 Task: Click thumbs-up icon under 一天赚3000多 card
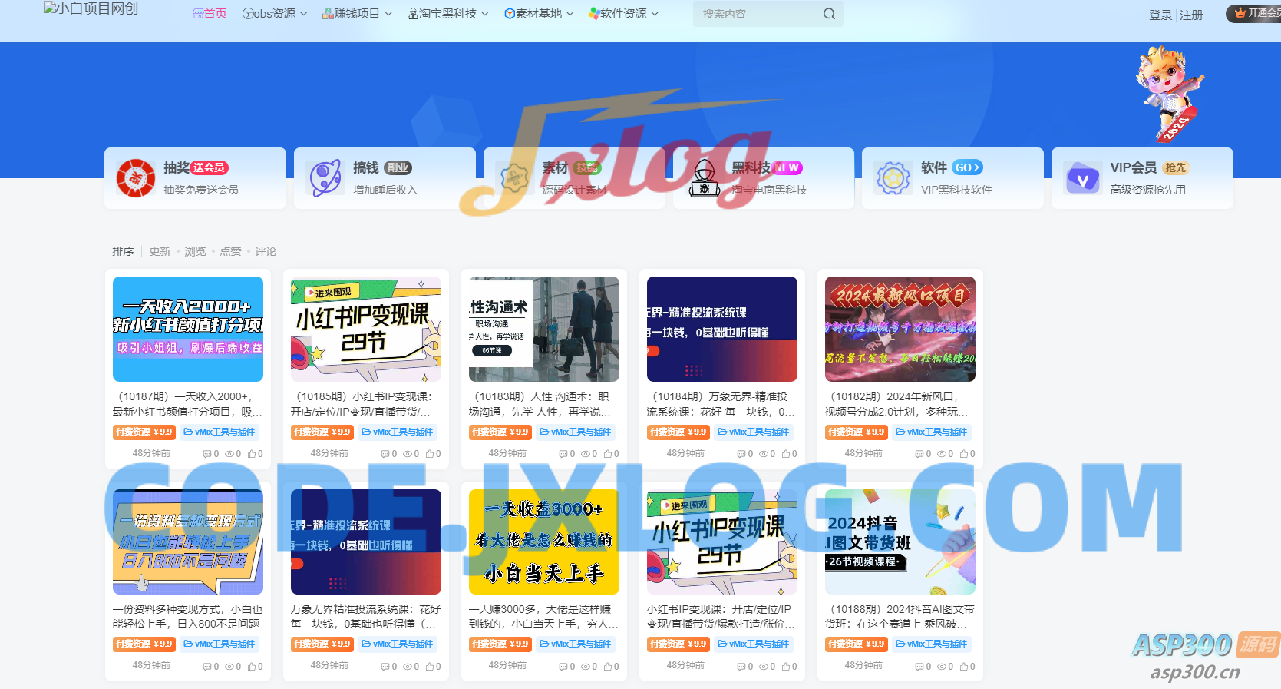(x=607, y=667)
